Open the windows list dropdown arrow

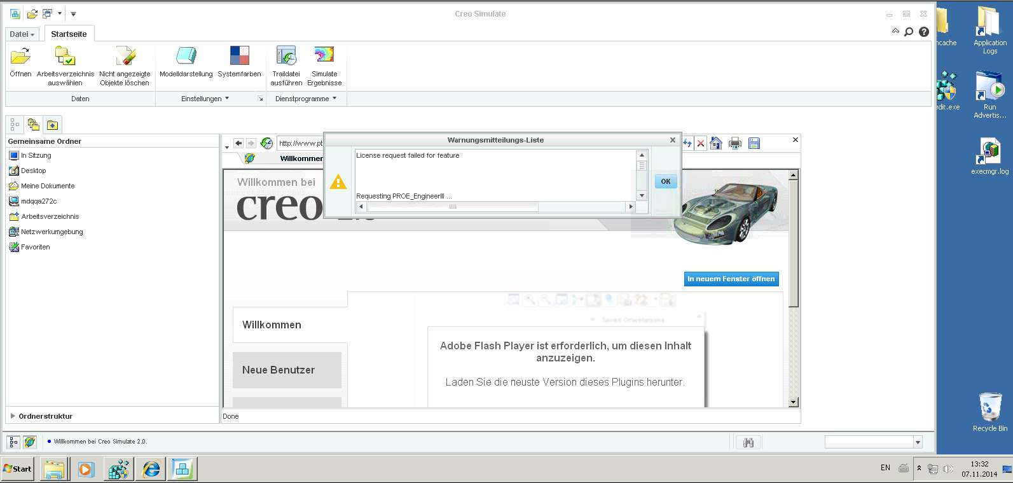[x=60, y=13]
